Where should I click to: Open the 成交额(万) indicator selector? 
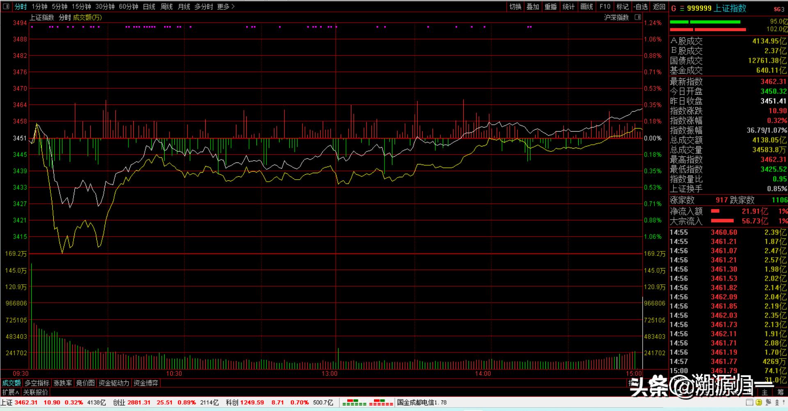(x=87, y=17)
